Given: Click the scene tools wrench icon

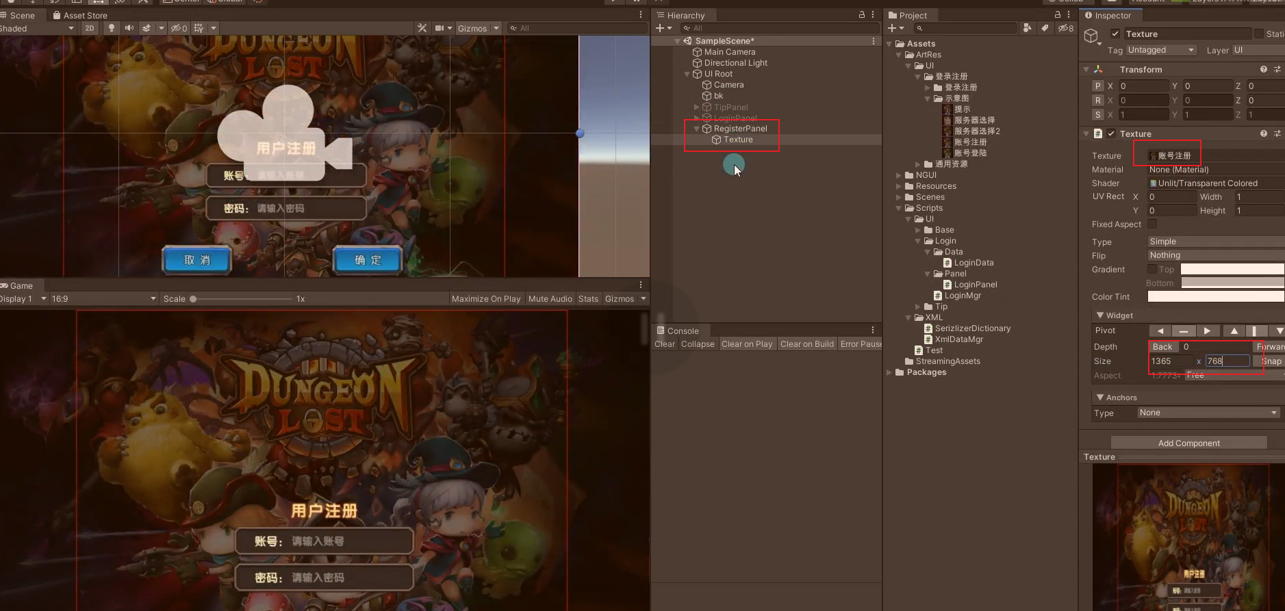Looking at the screenshot, I should [x=422, y=28].
